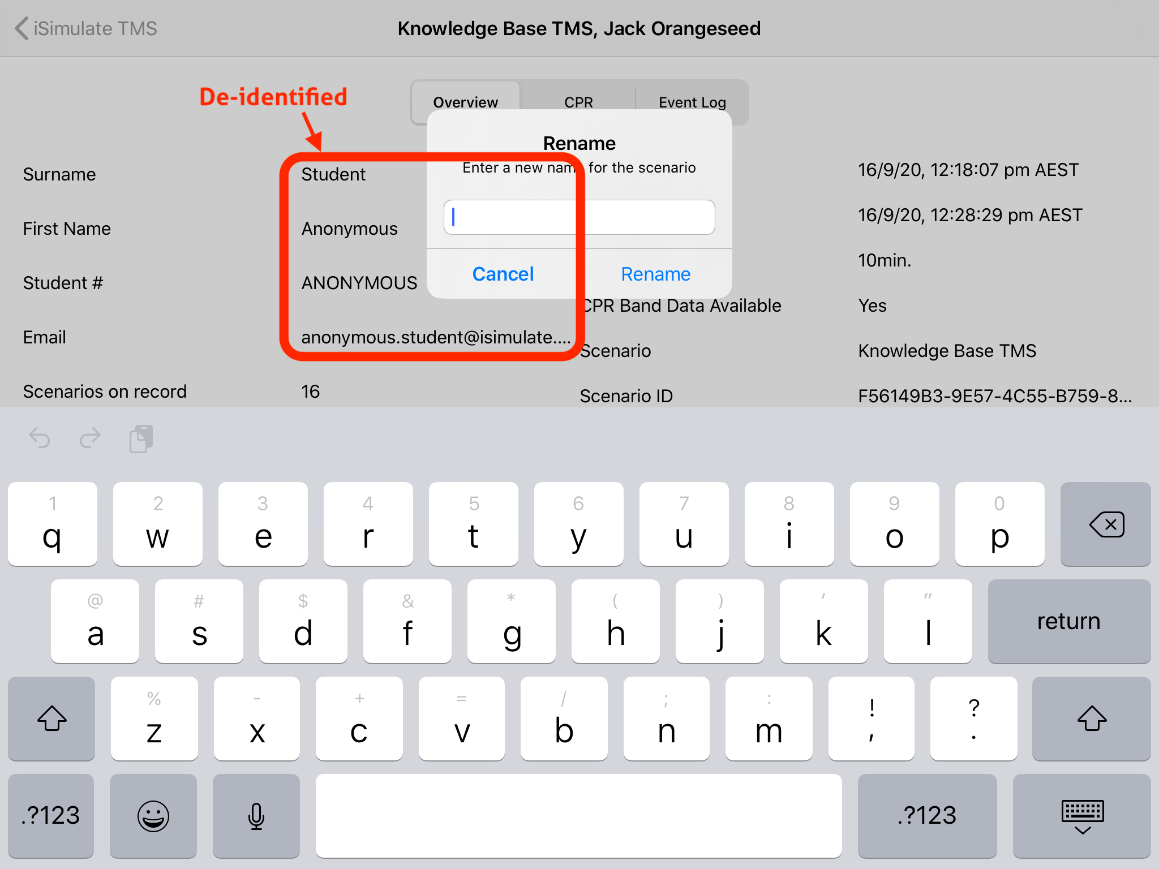Screen dimensions: 1159x869
Task: Tap the redo arrow icon
Action: pyautogui.click(x=90, y=438)
